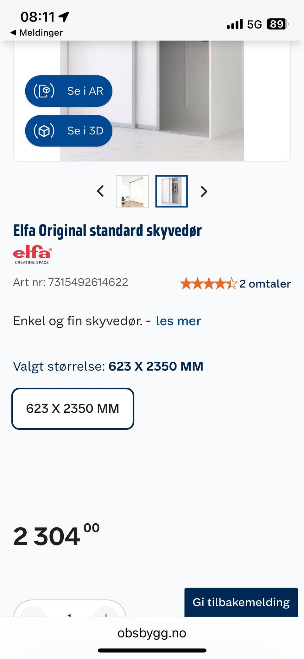Tap the obsbygg.no address bar
Screen dimensions: 304x659
pos(152,633)
